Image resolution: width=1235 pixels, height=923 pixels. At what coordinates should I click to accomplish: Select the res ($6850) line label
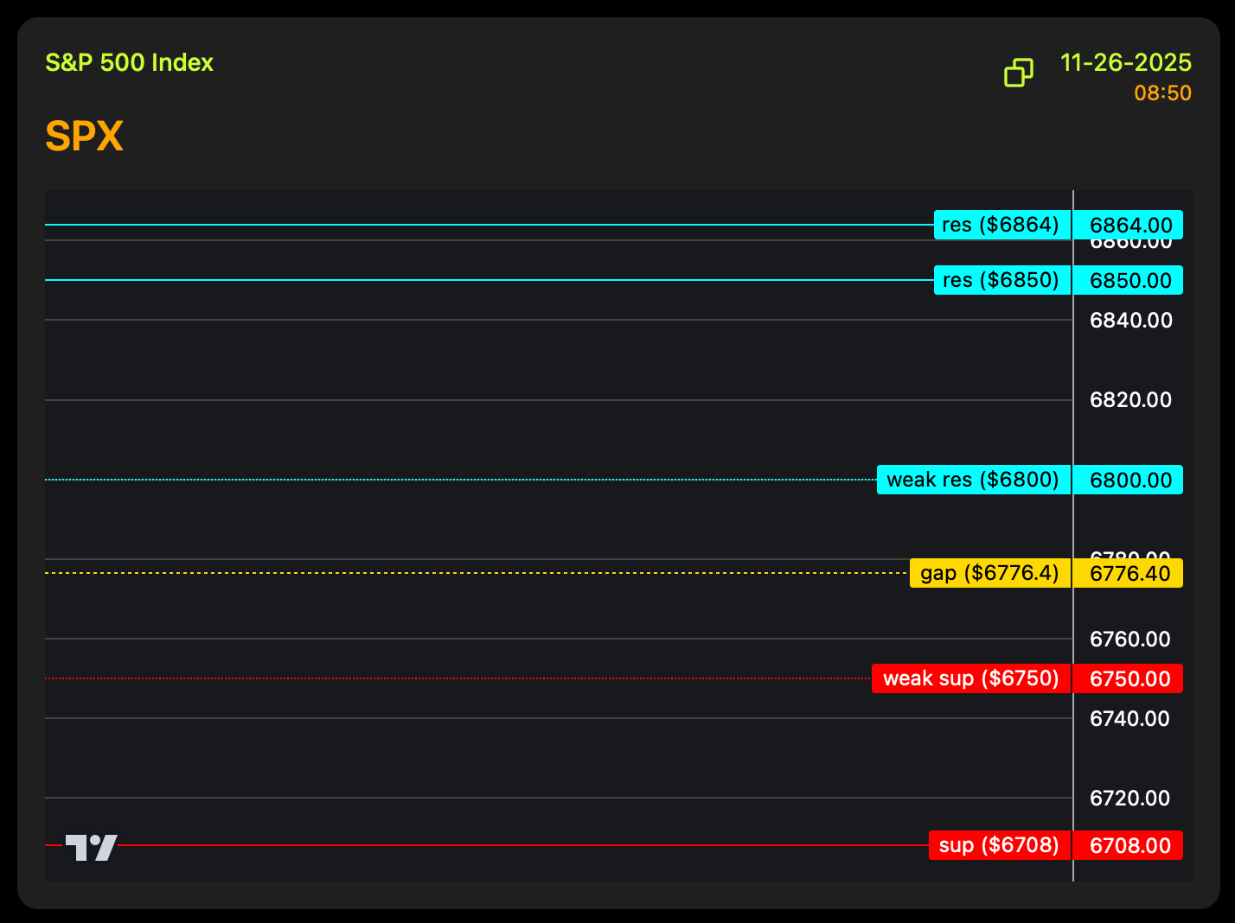tap(1001, 280)
